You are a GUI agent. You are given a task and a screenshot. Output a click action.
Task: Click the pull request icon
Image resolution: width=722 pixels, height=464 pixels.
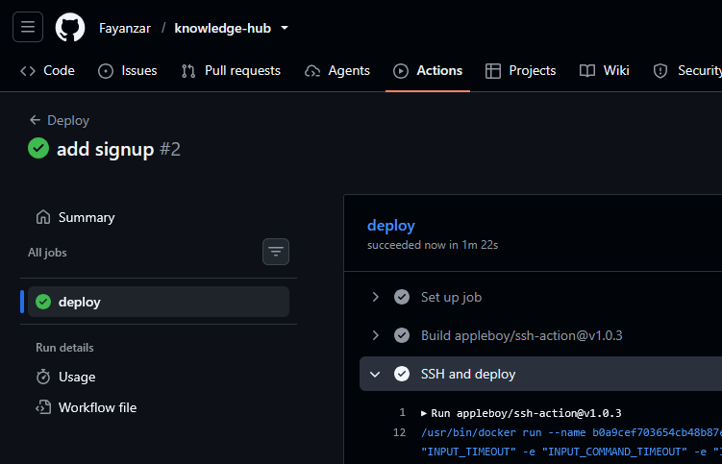(188, 71)
